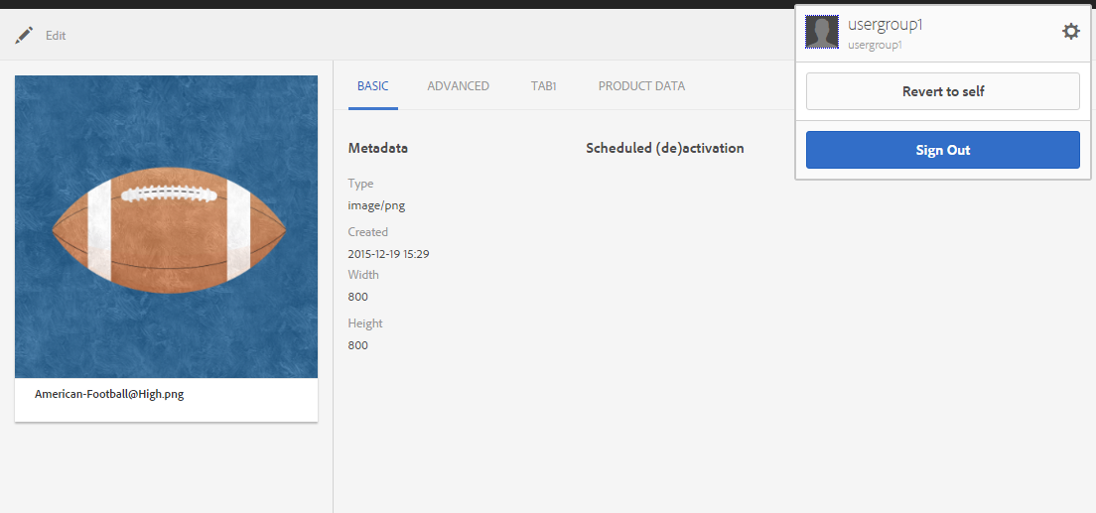This screenshot has height=513, width=1096.
Task: Open the ADVANCED tab
Action: (x=458, y=86)
